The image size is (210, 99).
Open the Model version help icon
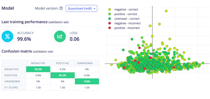tap(61, 9)
